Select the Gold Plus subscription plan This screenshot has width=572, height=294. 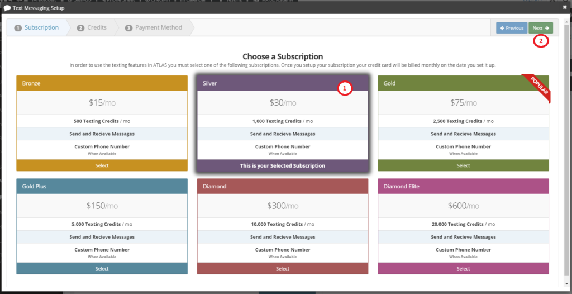coord(102,269)
